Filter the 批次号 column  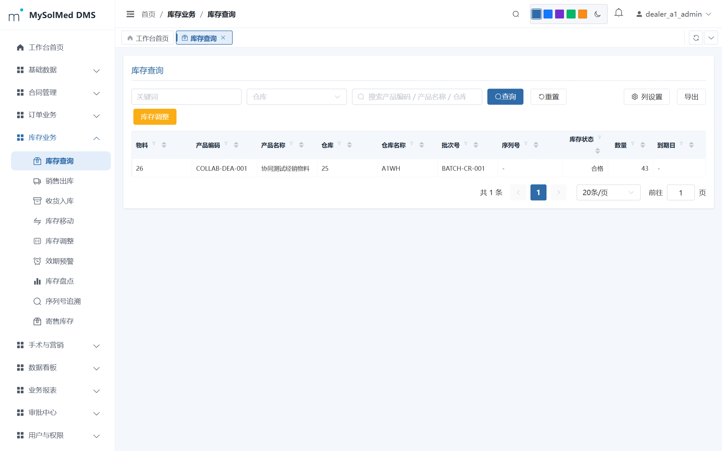point(466,144)
